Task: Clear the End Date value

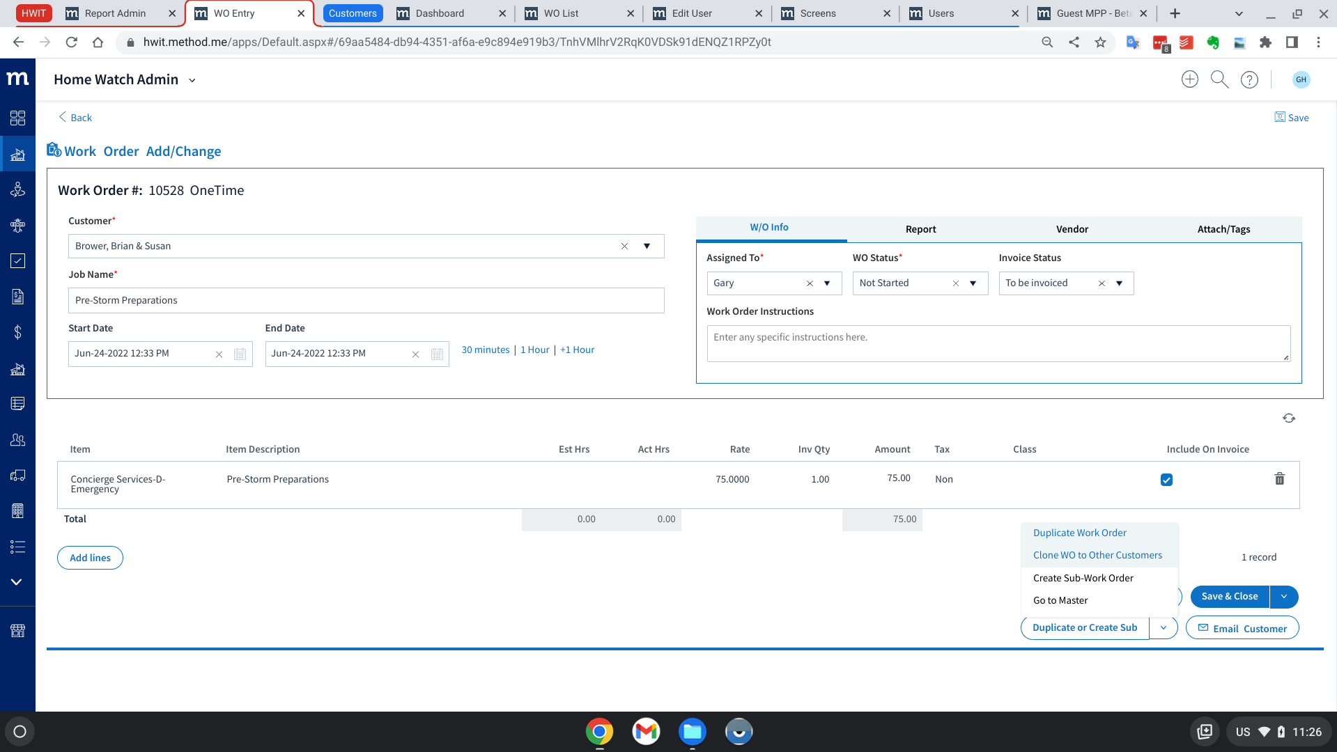Action: click(415, 354)
